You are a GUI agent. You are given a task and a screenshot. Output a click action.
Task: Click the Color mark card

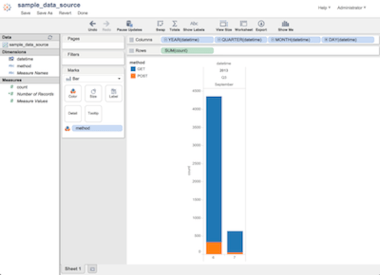(73, 93)
